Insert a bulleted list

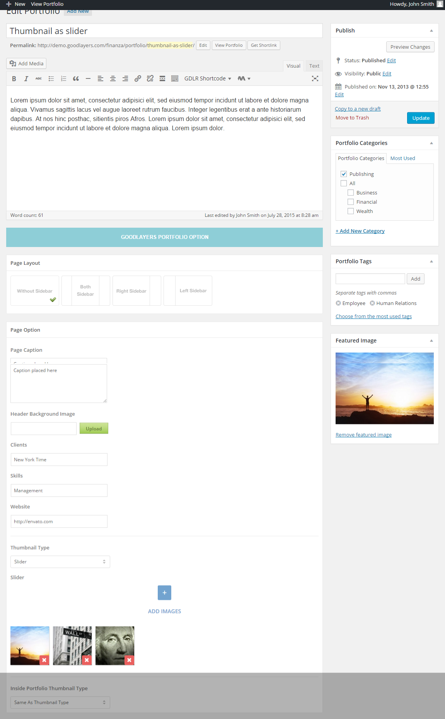click(51, 78)
